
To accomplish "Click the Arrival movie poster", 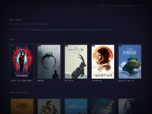I will (x=49, y=62).
